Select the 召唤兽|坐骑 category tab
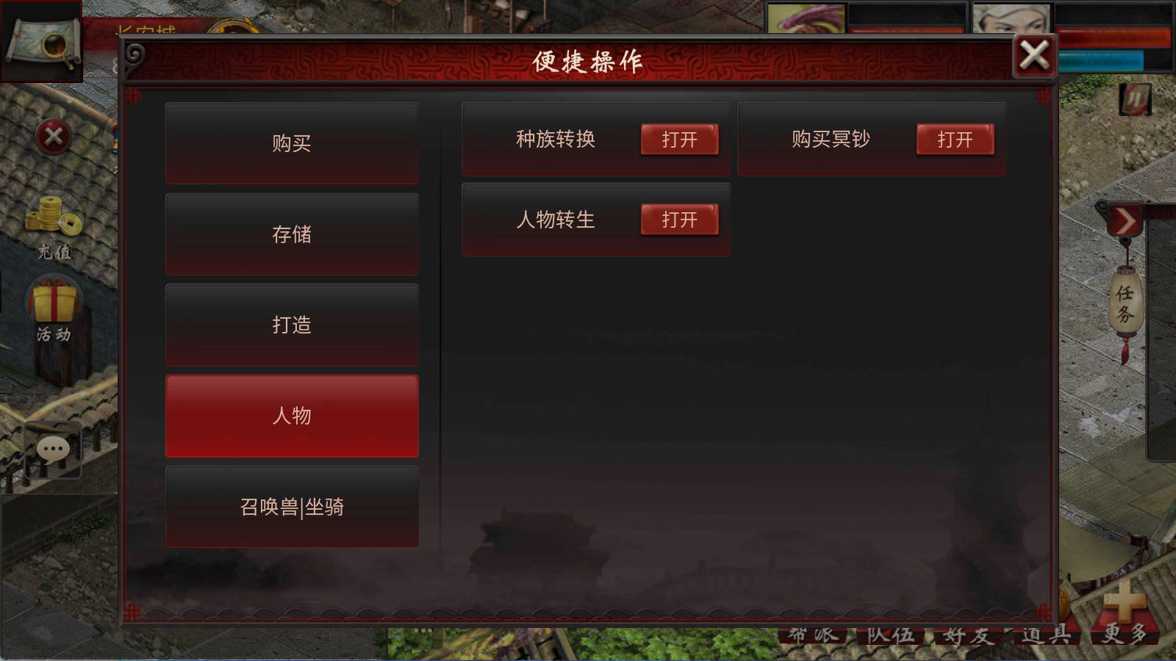1176x661 pixels. [x=292, y=507]
